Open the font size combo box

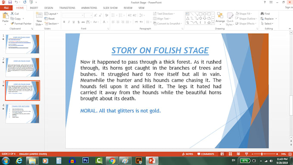tap(88, 16)
